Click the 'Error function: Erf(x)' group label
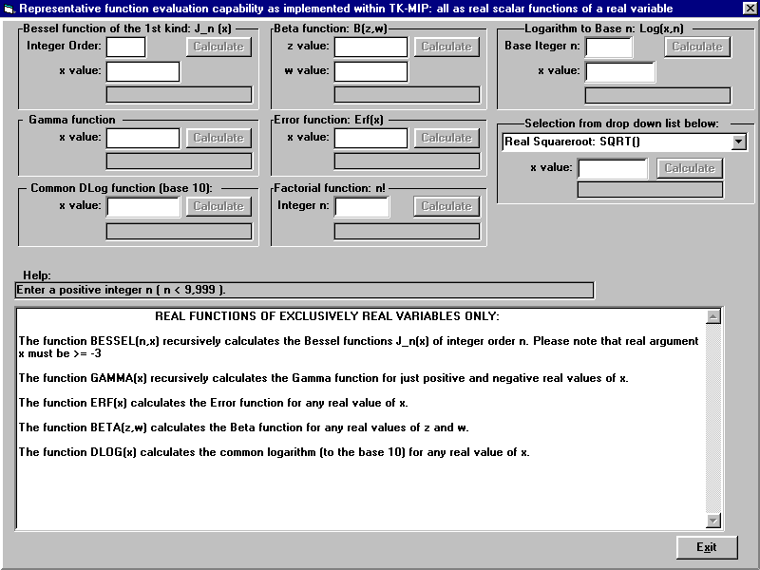 tap(329, 120)
